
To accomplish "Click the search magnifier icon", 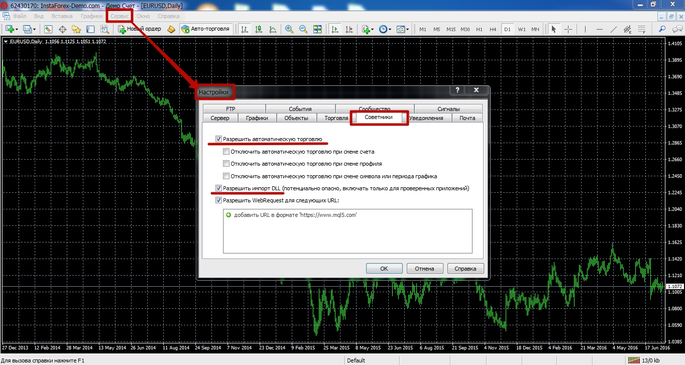I will pos(662,29).
